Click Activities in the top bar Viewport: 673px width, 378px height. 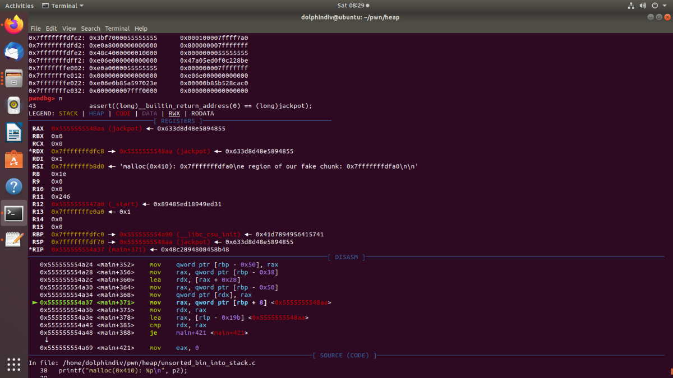[x=19, y=6]
